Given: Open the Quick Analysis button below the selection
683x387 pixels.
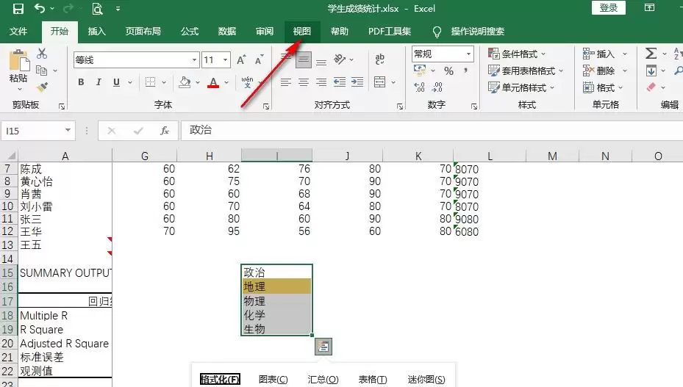Looking at the screenshot, I should click(323, 347).
